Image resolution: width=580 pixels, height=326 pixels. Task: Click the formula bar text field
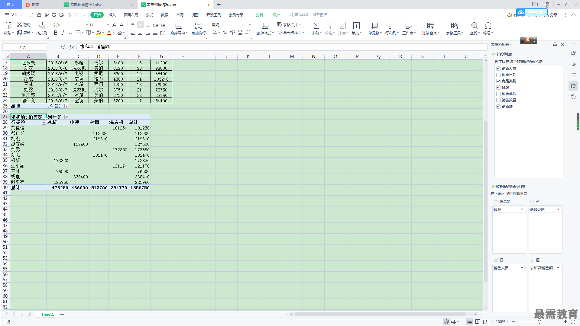click(x=282, y=47)
